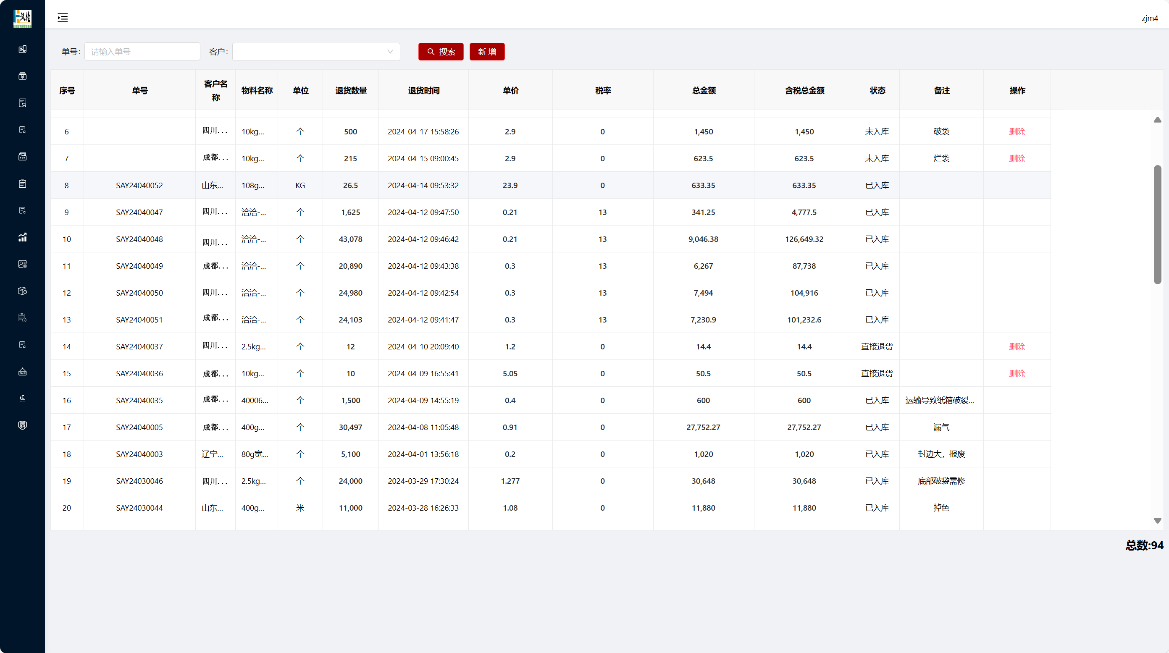Open the user settings icon in sidebar
The height and width of the screenshot is (653, 1169).
click(22, 264)
